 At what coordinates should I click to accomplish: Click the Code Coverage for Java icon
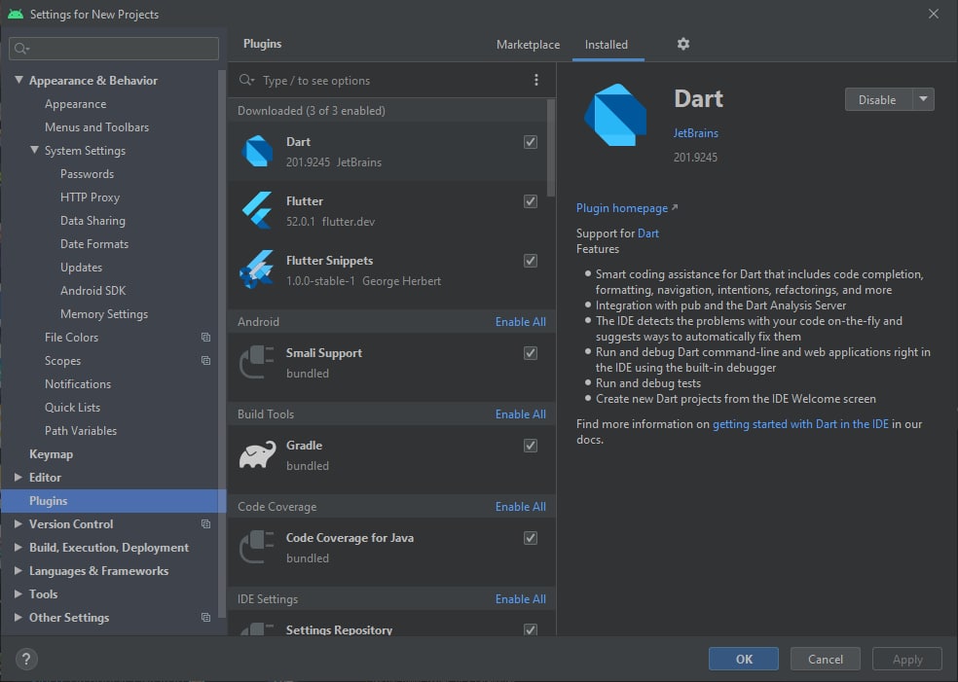257,547
